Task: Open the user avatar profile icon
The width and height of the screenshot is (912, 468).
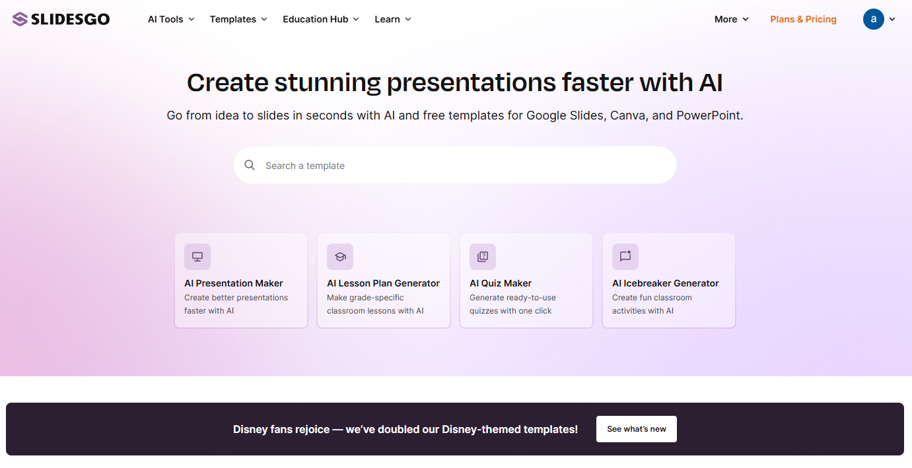Action: point(873,19)
